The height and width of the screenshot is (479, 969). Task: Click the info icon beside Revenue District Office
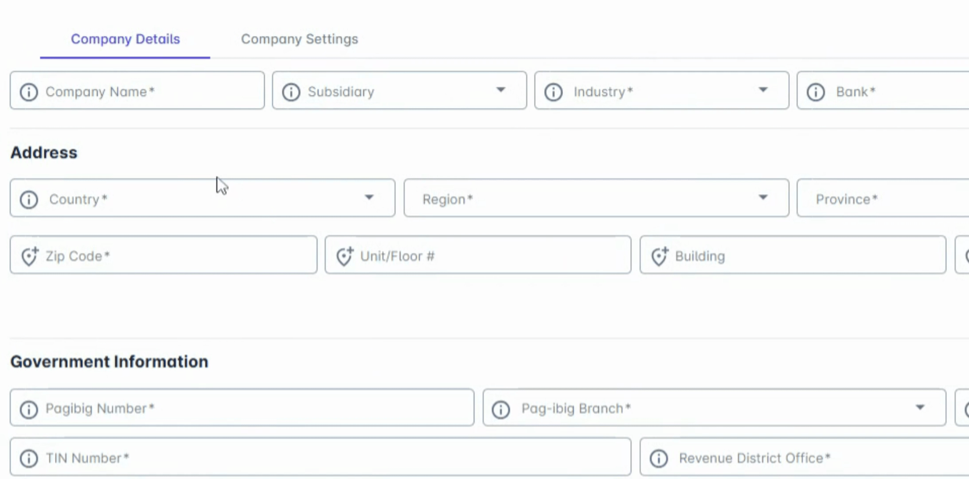(659, 458)
